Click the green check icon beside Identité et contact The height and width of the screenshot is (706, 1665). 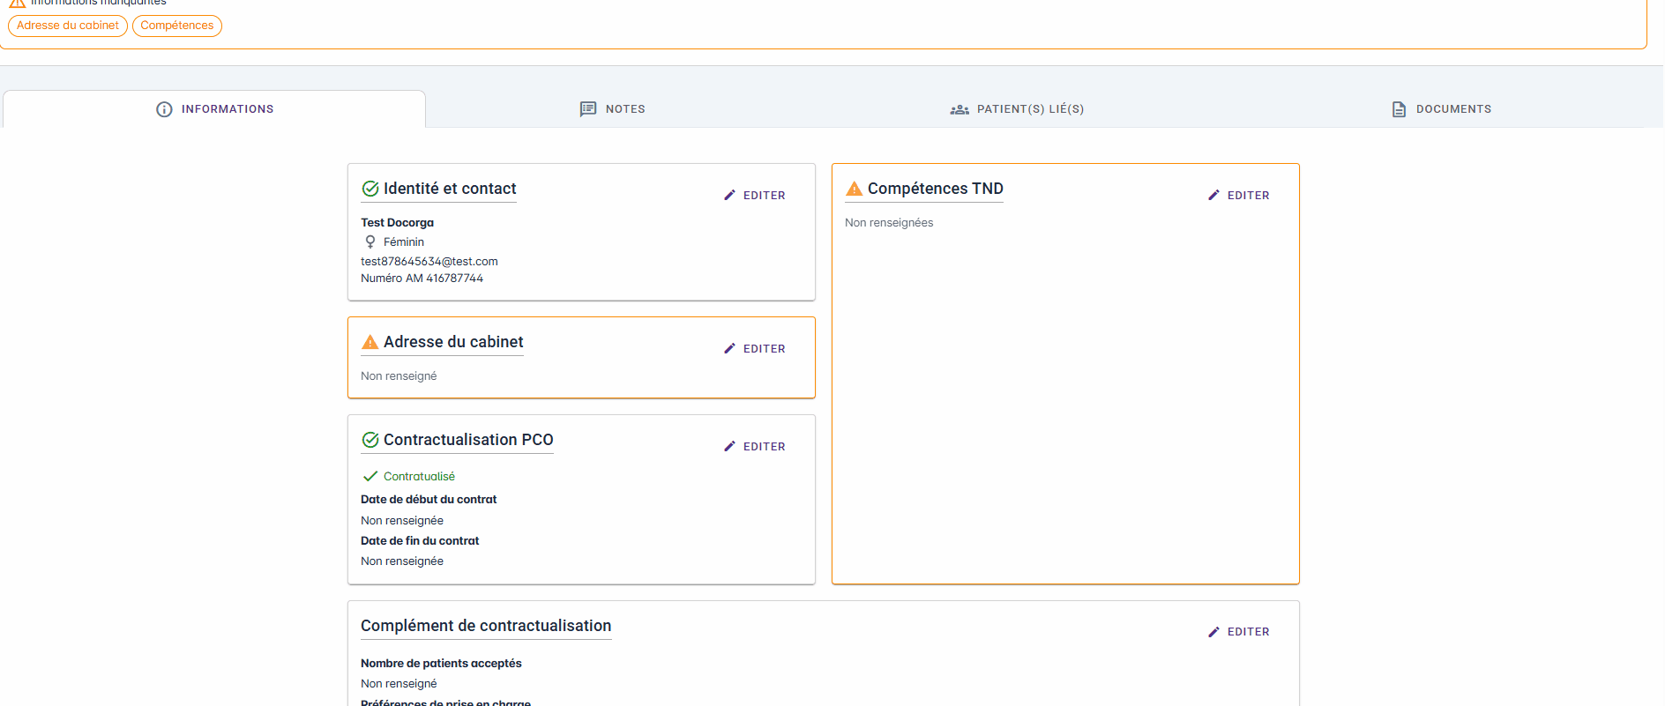(x=370, y=189)
